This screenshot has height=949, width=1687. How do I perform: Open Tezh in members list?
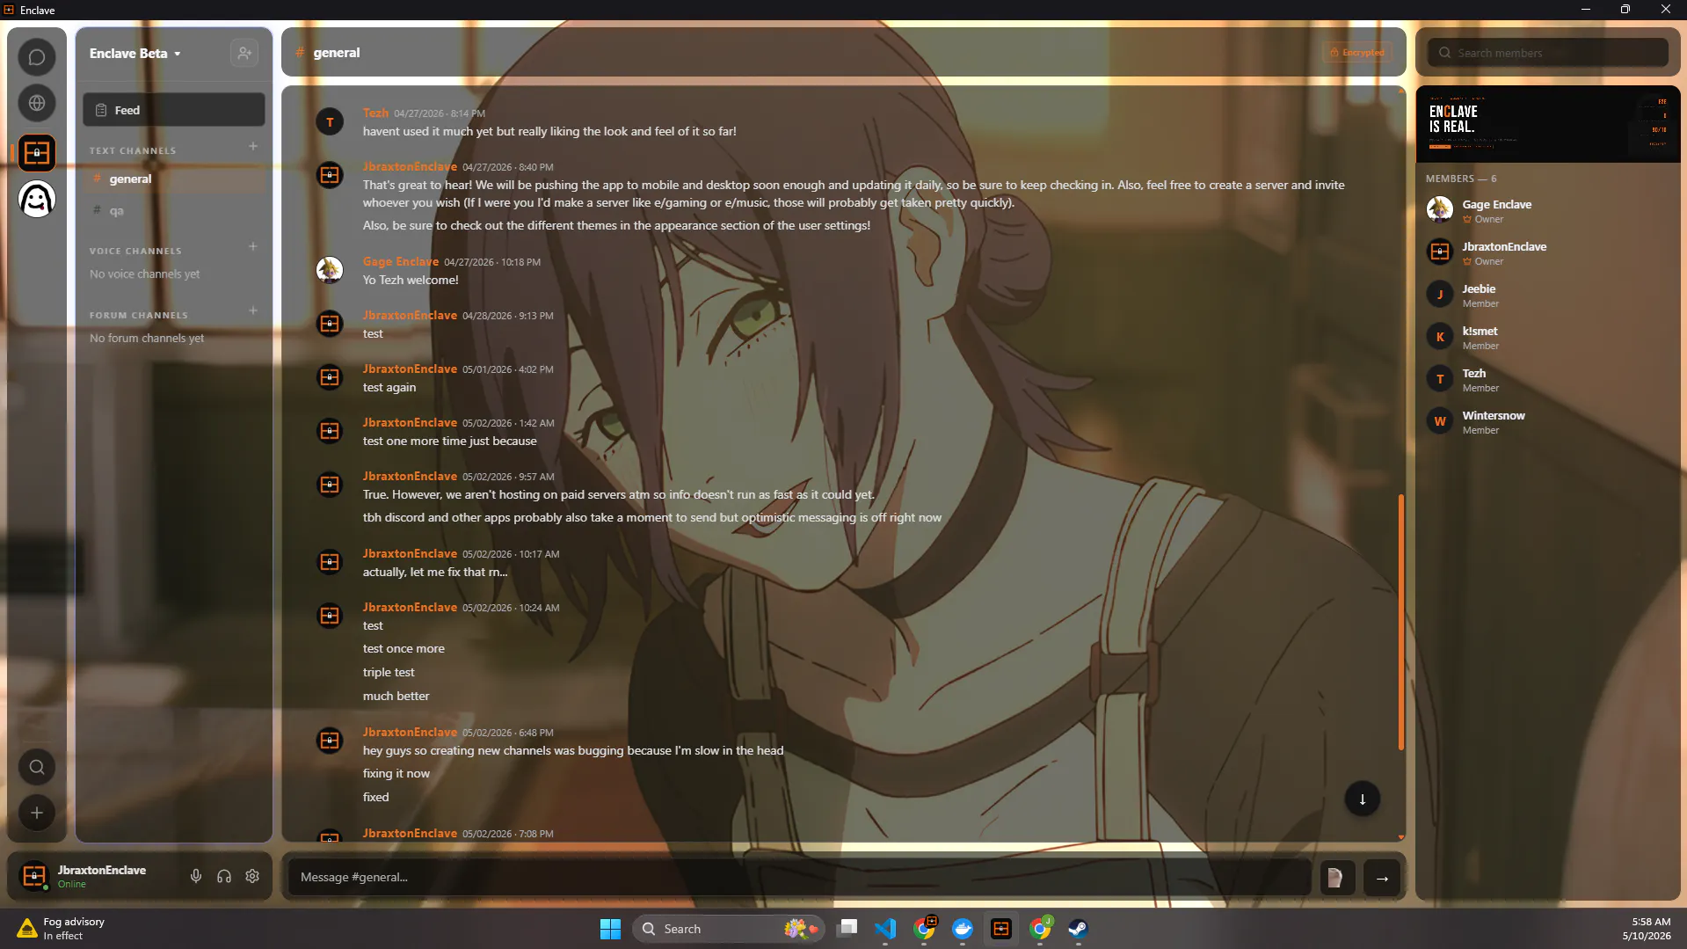(1548, 379)
